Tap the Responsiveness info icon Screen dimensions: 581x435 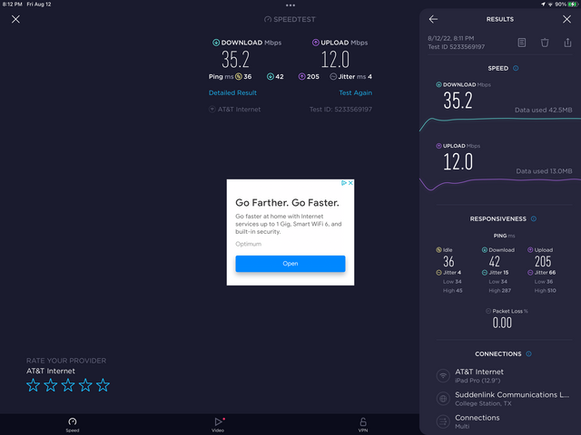[x=534, y=218]
